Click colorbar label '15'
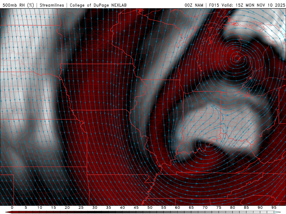This screenshot has height=214, width=286. click(x=53, y=208)
